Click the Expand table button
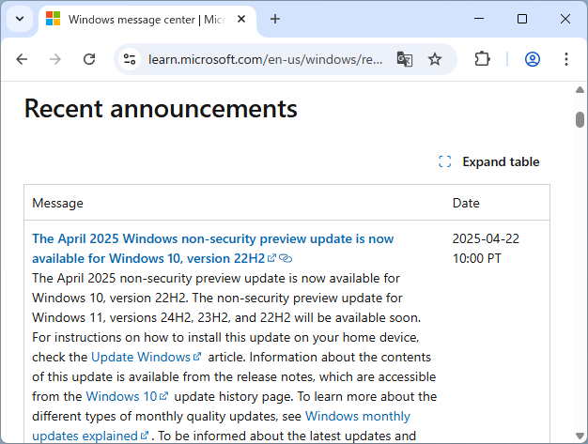The height and width of the screenshot is (444, 588). pyautogui.click(x=489, y=161)
